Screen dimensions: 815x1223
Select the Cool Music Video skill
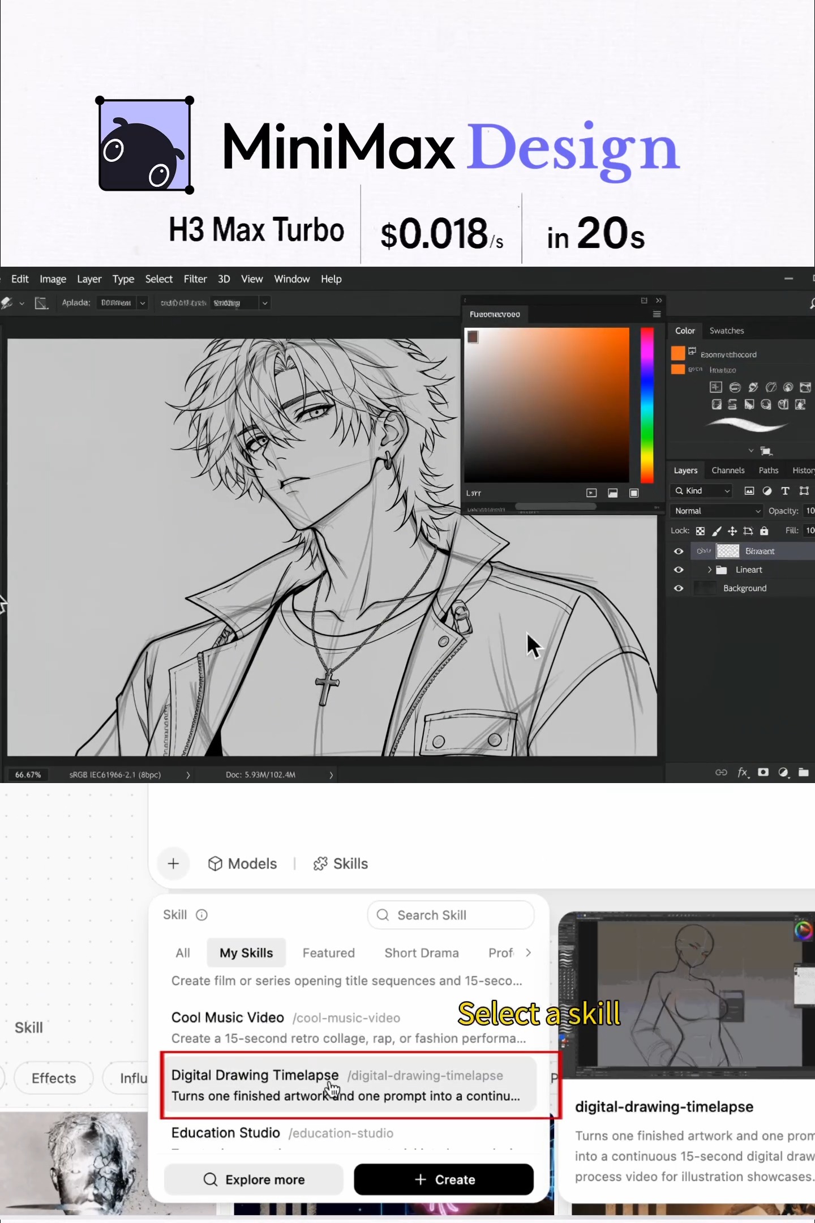349,1028
